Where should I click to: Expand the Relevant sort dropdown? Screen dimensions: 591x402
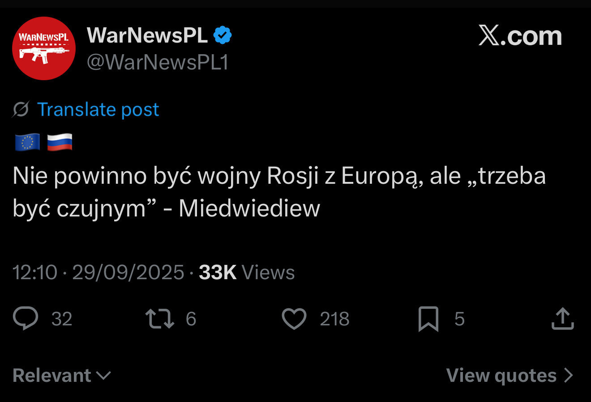click(62, 376)
